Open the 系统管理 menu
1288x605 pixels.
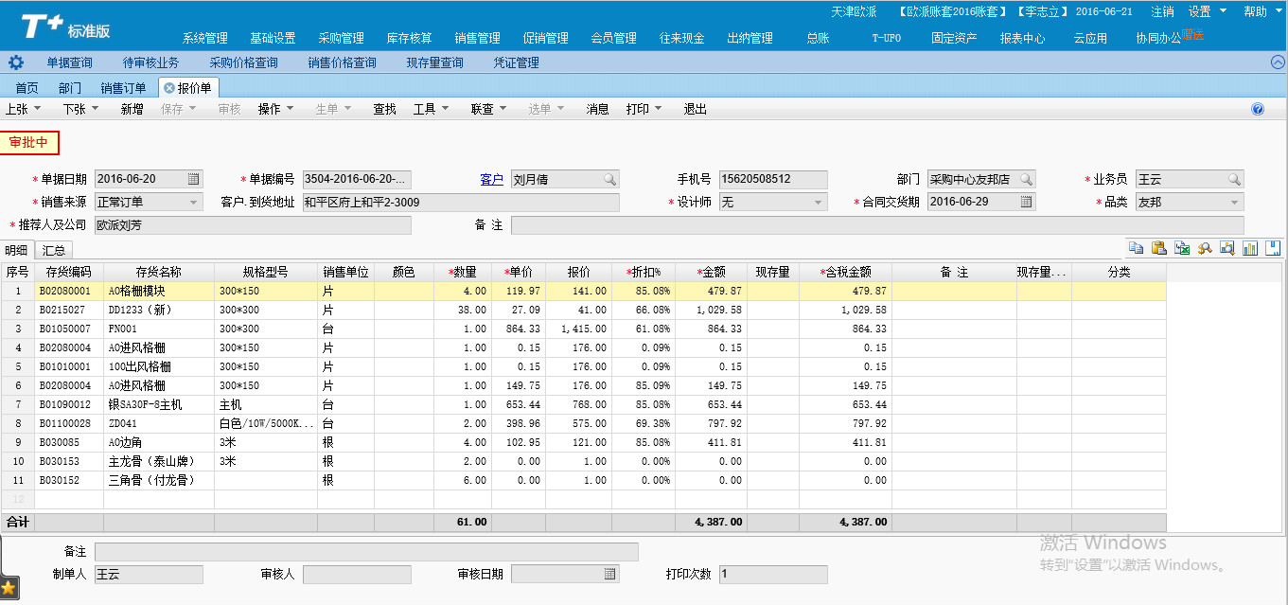coord(205,38)
